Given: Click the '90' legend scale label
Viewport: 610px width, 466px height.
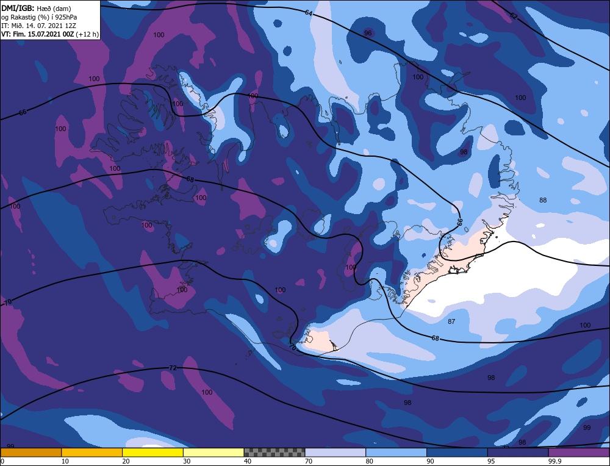Looking at the screenshot, I should pos(430,461).
